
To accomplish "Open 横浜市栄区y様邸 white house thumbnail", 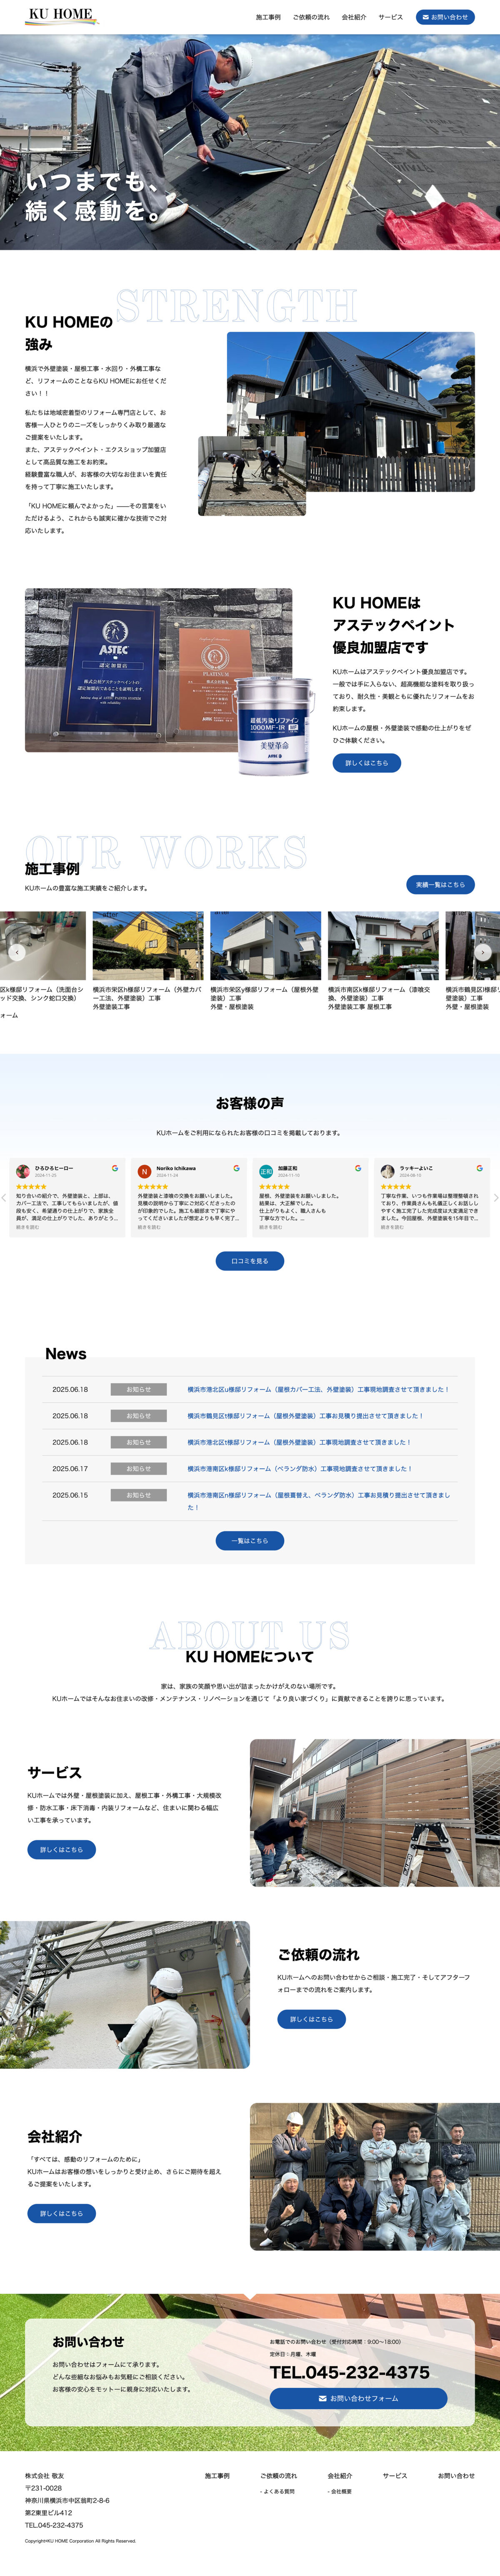I will coord(266,945).
